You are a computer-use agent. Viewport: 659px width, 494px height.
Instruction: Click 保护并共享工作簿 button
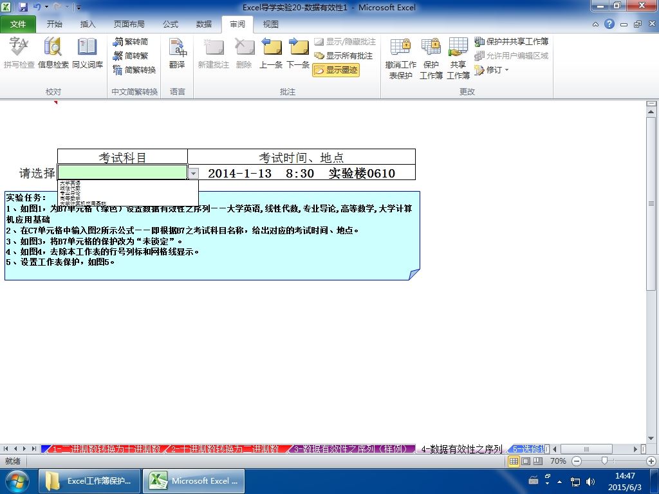(x=511, y=42)
